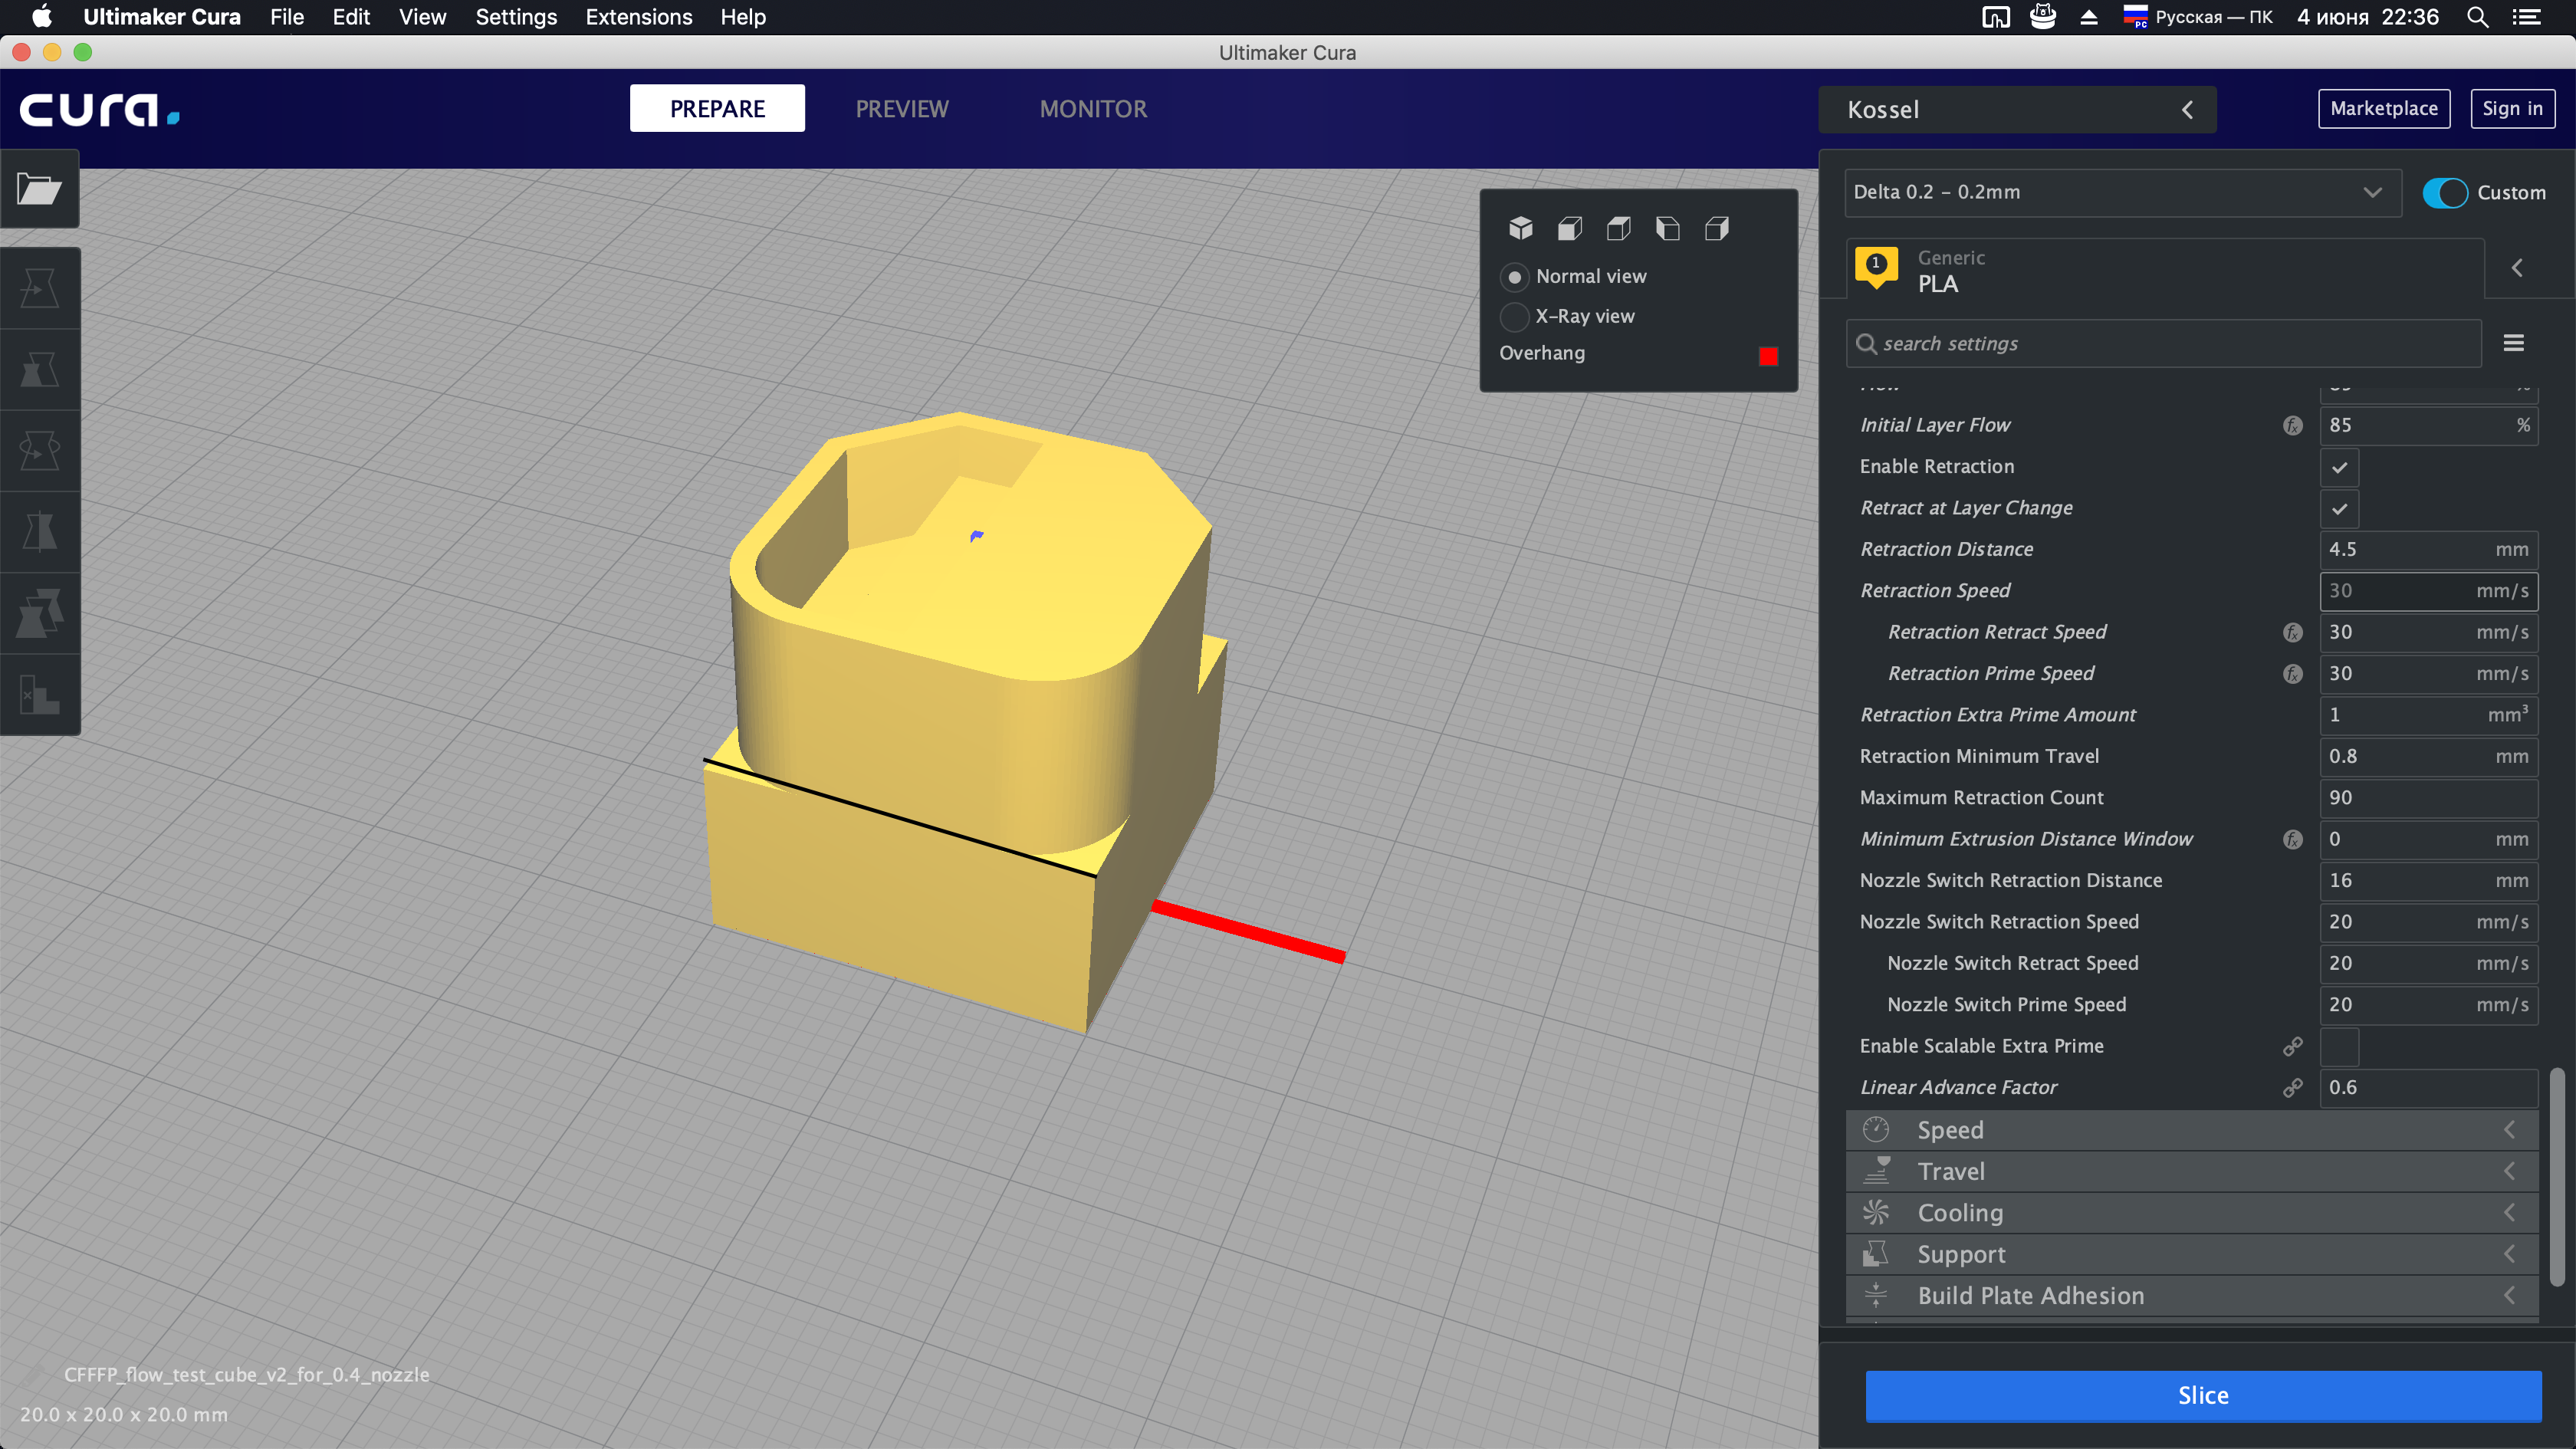Click the front view camera icon
Image resolution: width=2576 pixels, height=1449 pixels.
1570,229
